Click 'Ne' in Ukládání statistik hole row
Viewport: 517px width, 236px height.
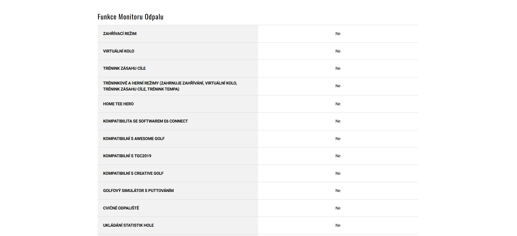338,225
